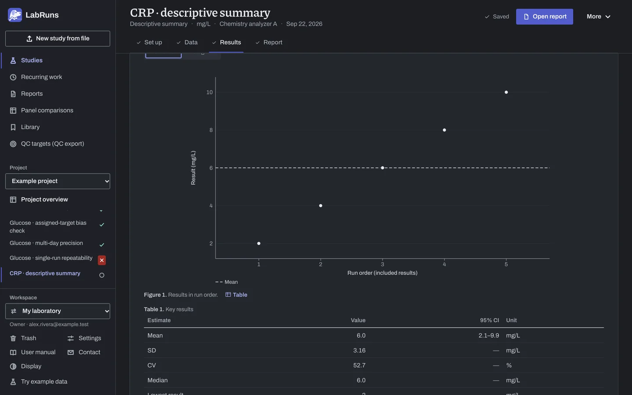632x395 pixels.
Task: Click the Display half-circle icon
Action: (13, 366)
